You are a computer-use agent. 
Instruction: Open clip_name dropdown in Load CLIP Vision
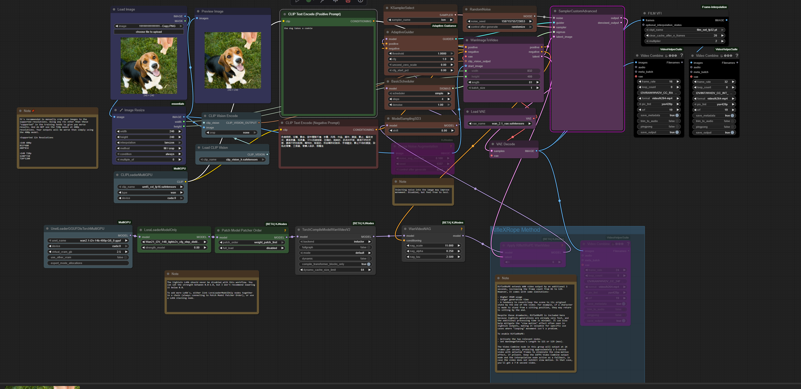point(232,159)
